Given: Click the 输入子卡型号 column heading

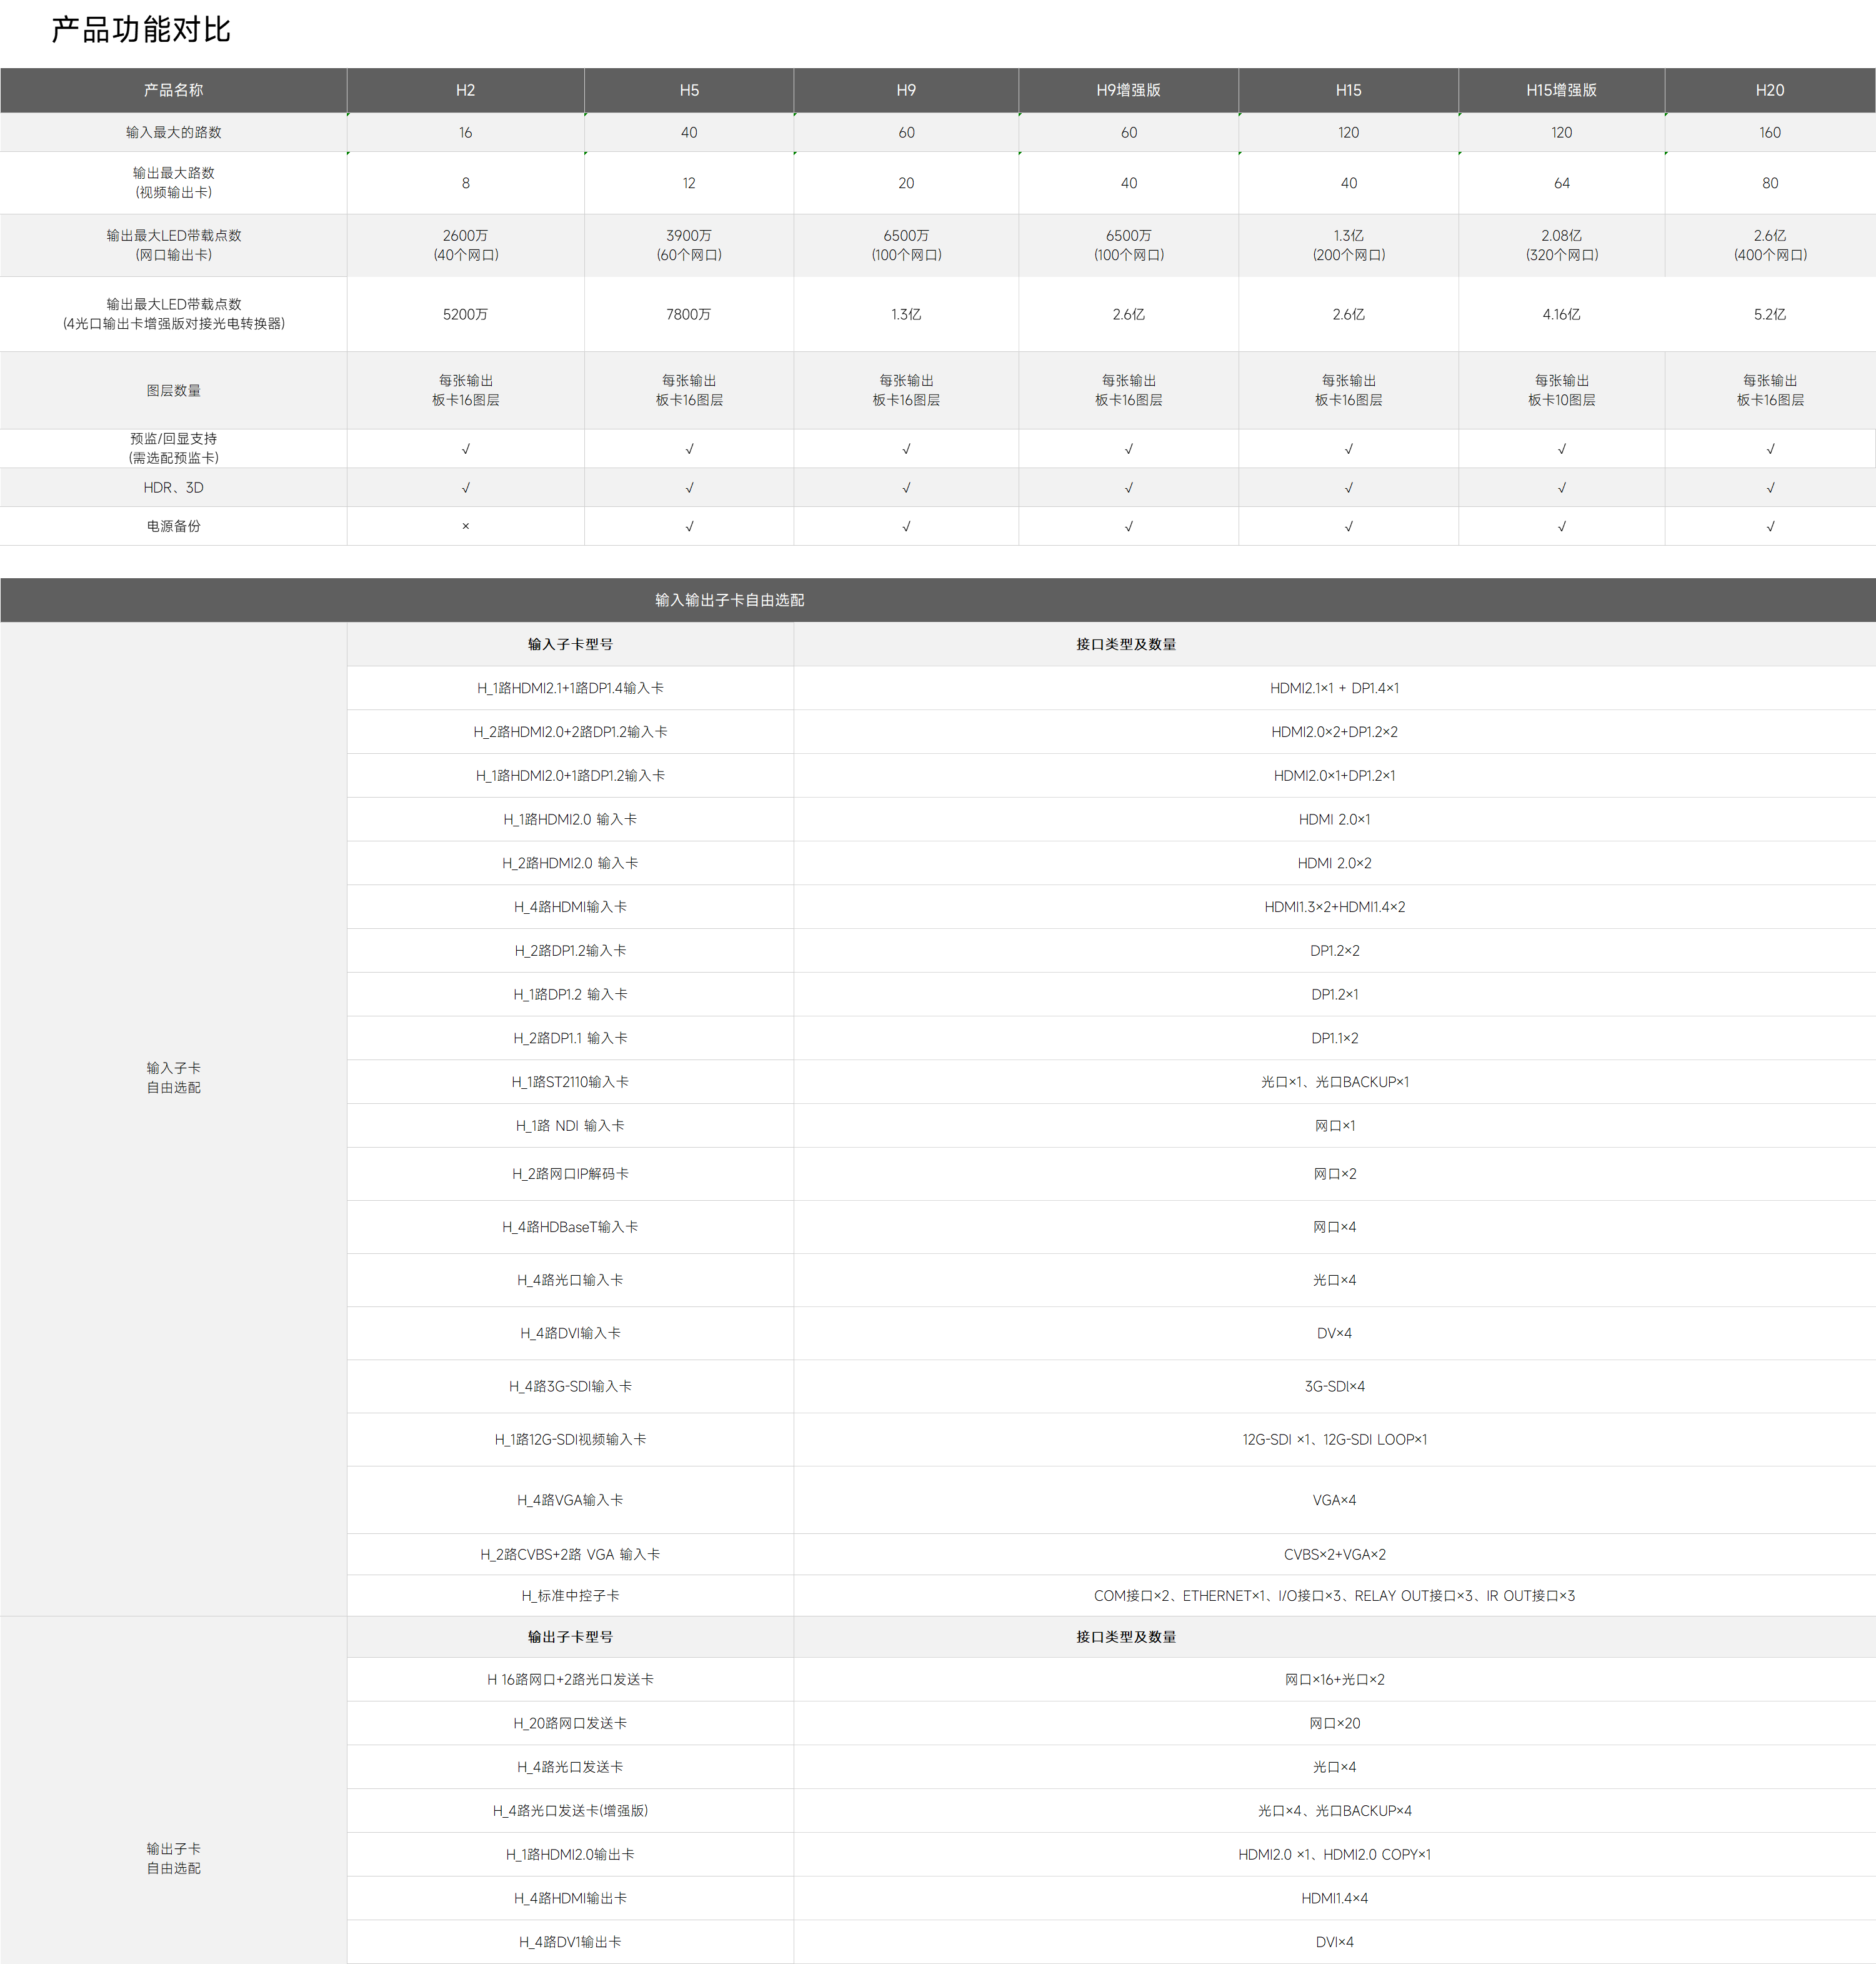Looking at the screenshot, I should point(570,644).
